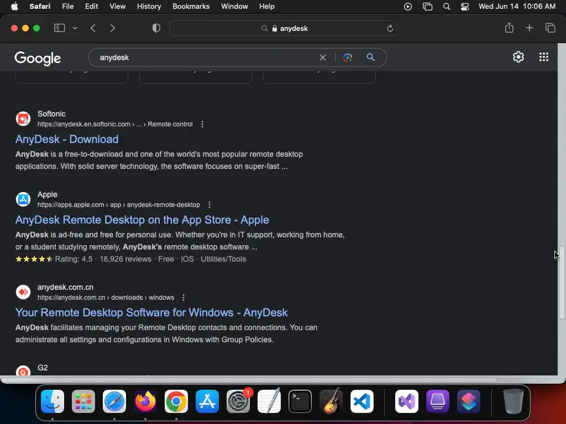Image resolution: width=566 pixels, height=424 pixels.
Task: Launch Firefox from the Dock
Action: 145,401
